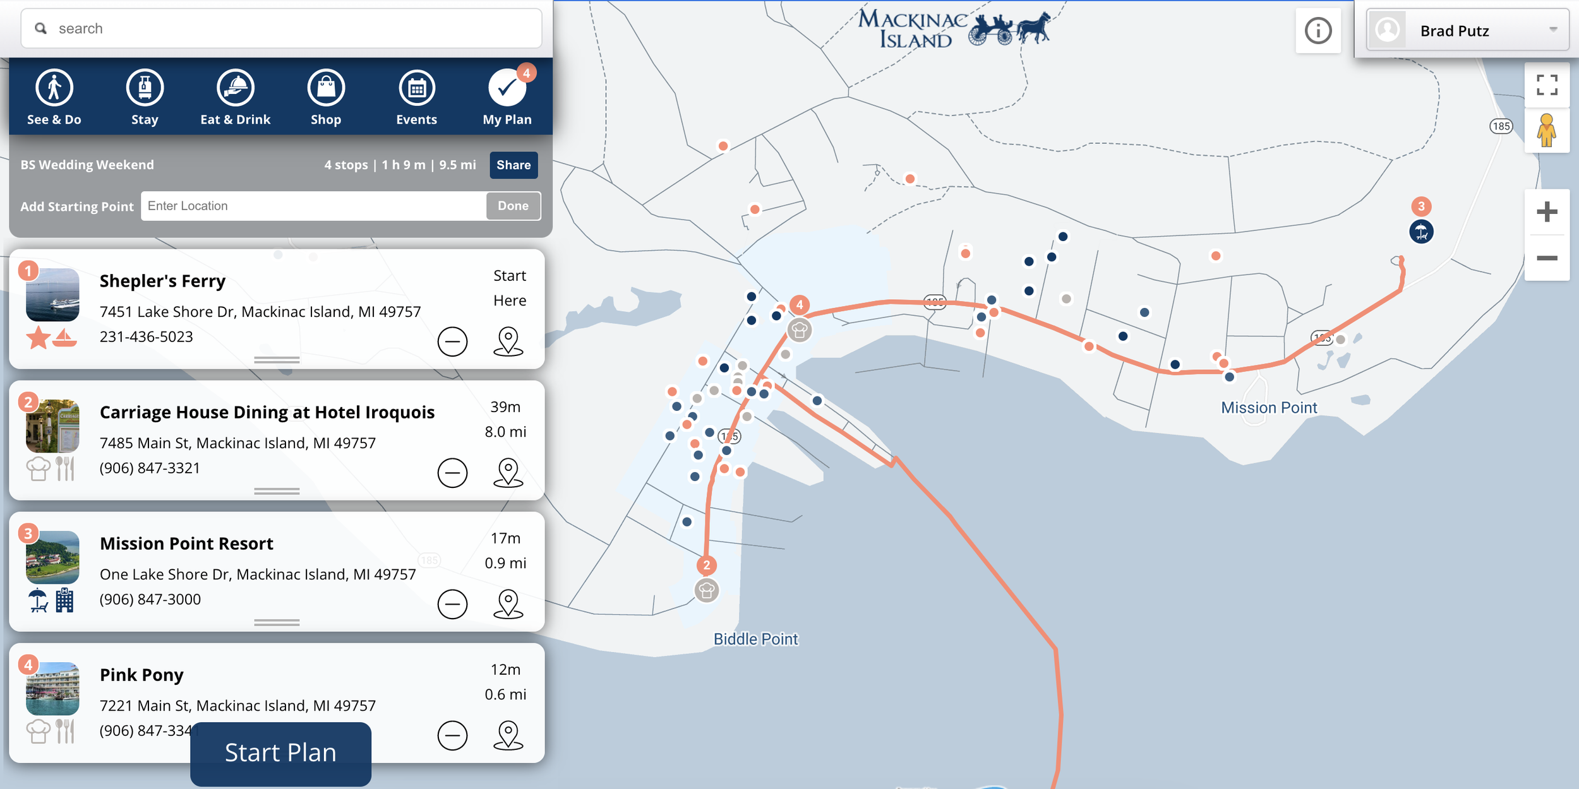Zoom out on the map
Screen dimensions: 1579x789
(x=1546, y=258)
